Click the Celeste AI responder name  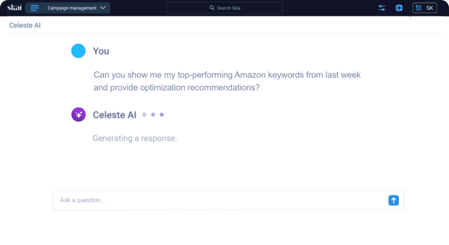(114, 115)
